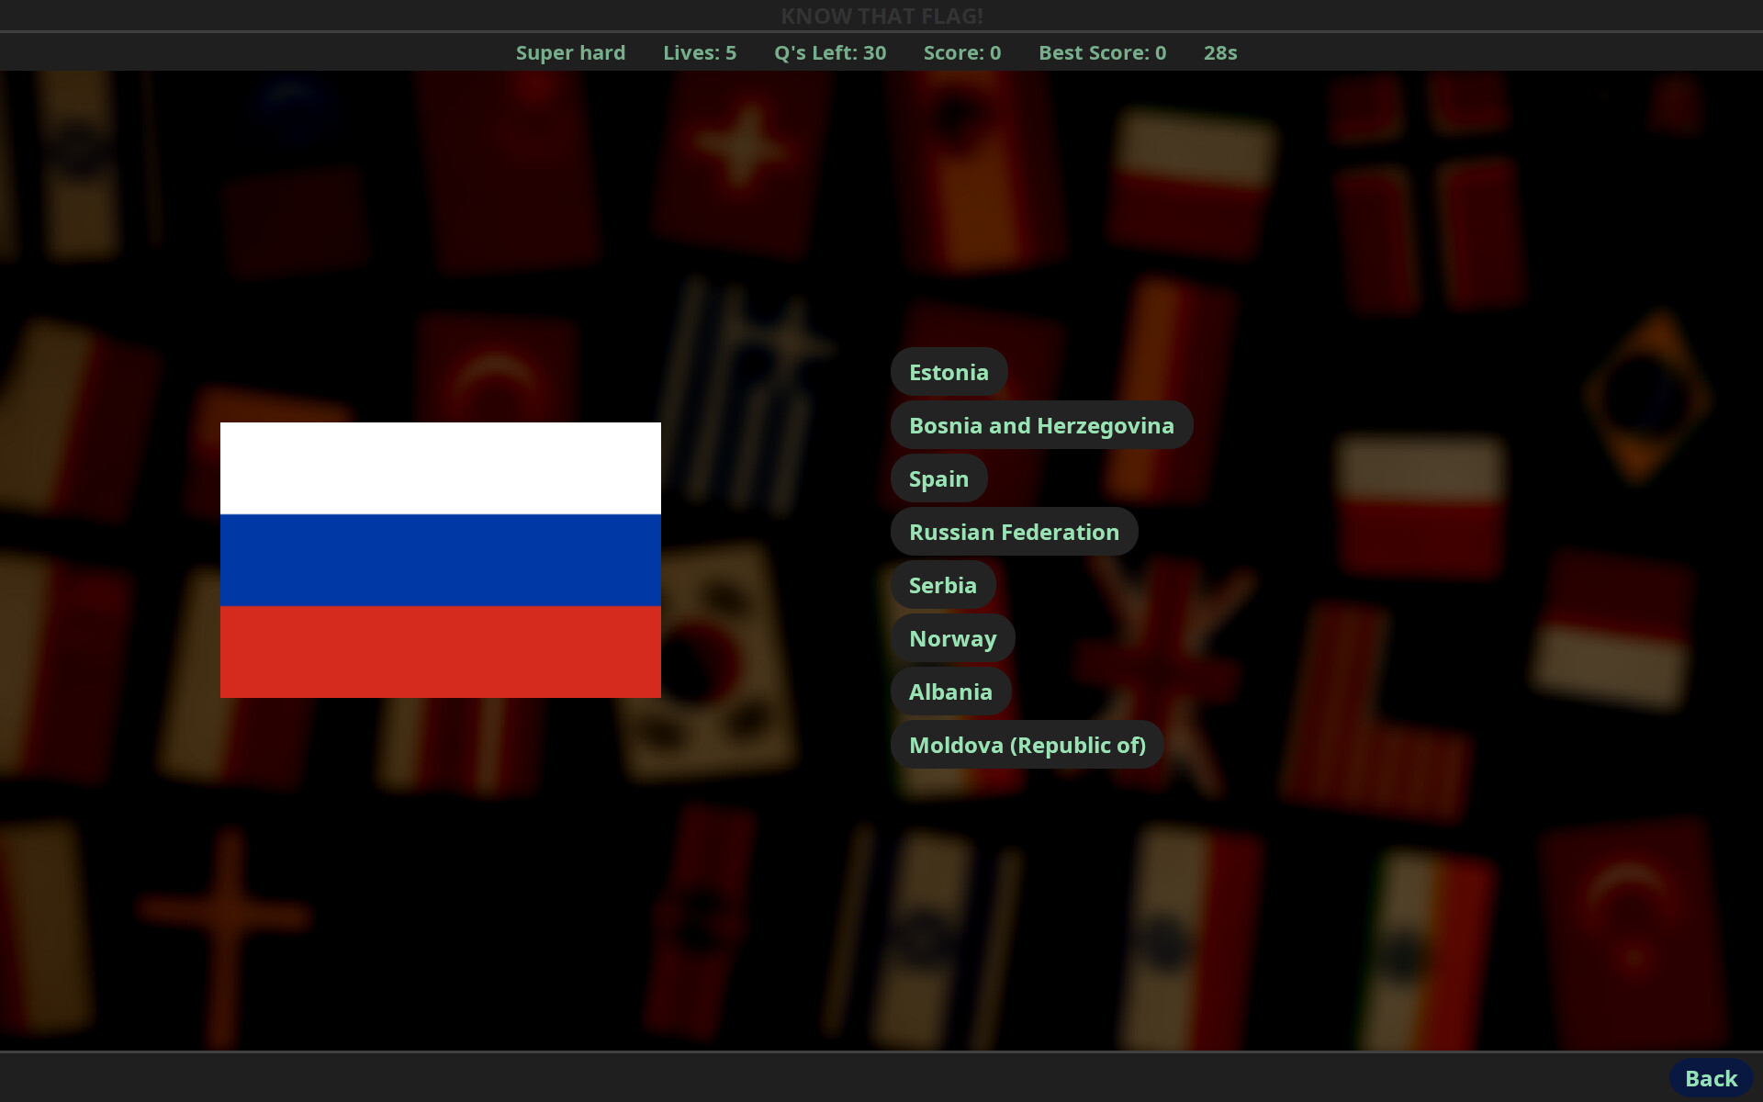Choose Bosnia and Herzegovina as your answer

click(x=1041, y=424)
